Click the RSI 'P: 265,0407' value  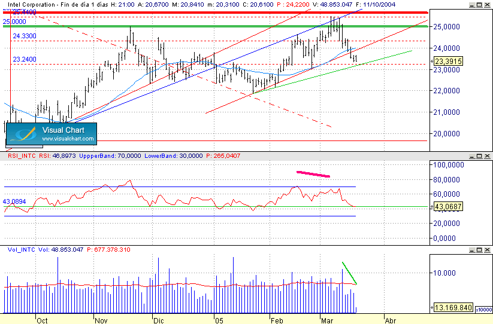tap(223, 156)
